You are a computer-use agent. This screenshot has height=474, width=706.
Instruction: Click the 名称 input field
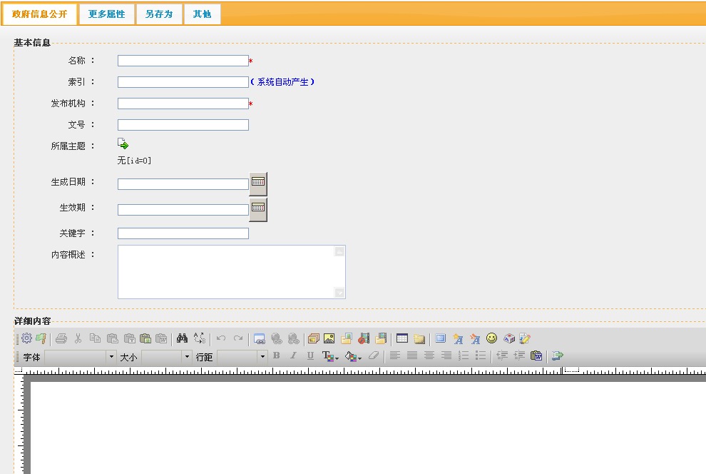click(x=183, y=61)
